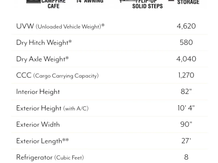Select the 4,040 axle weight value
Viewport: 218px width, 163px height.
[186, 59]
